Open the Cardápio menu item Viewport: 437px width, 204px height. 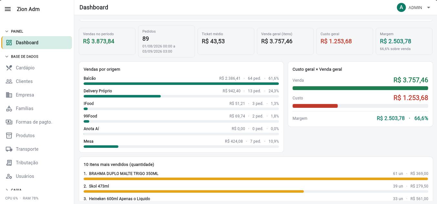point(37,68)
